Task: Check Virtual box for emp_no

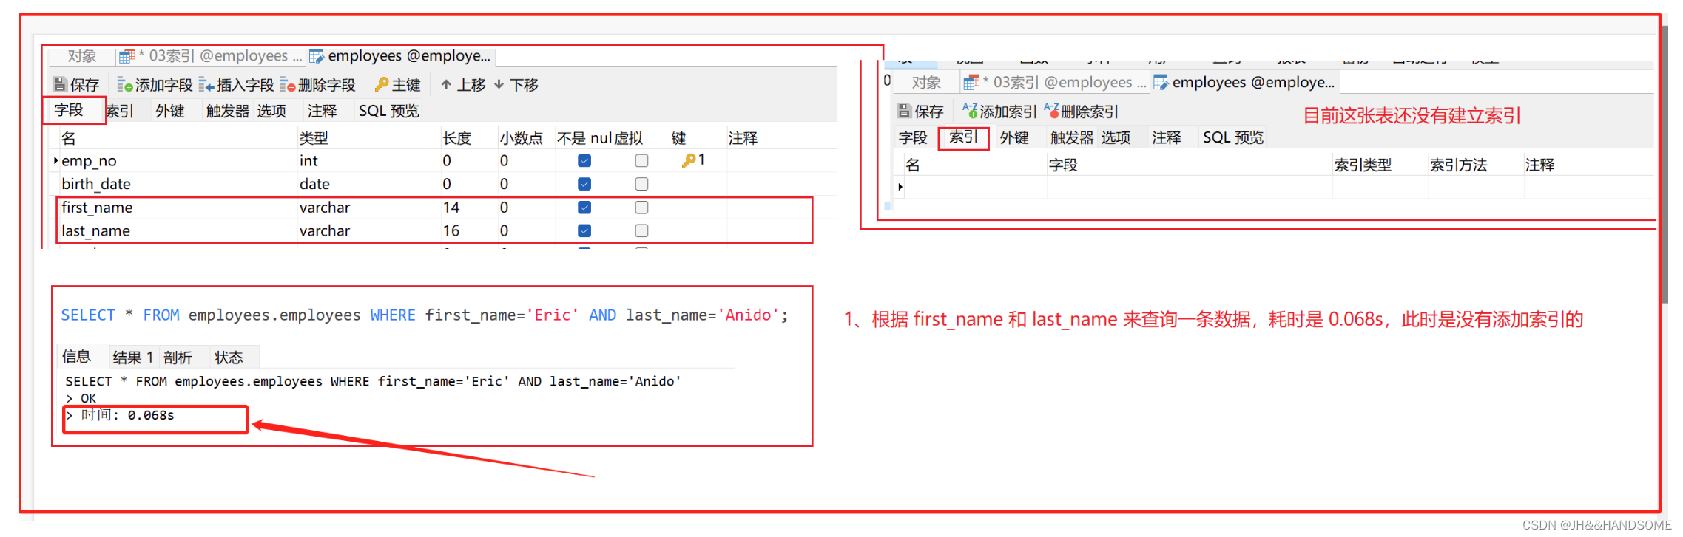Action: [641, 160]
